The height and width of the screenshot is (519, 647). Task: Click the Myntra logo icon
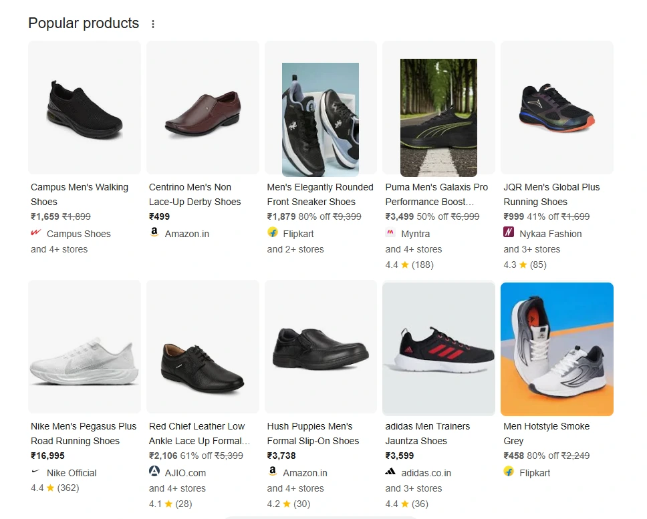click(x=390, y=232)
